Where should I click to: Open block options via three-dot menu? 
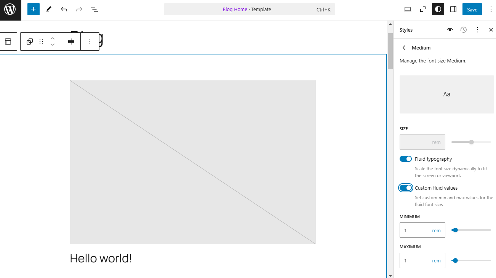tap(90, 41)
